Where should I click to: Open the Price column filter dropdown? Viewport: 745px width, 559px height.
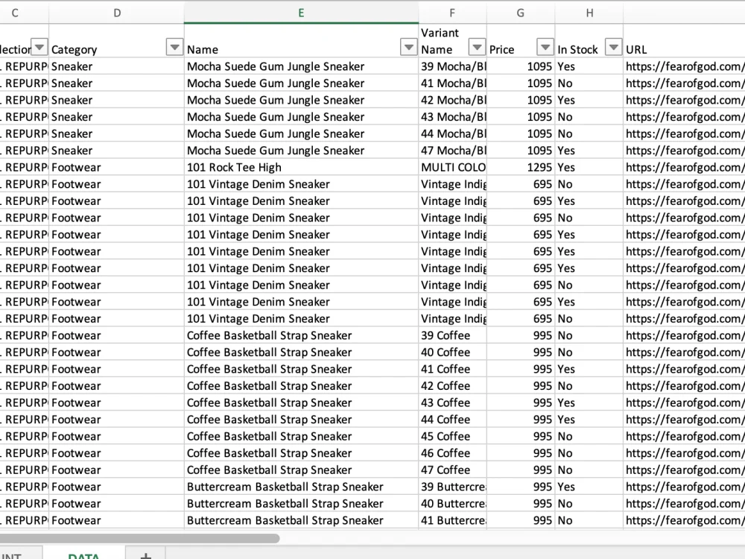coord(545,47)
